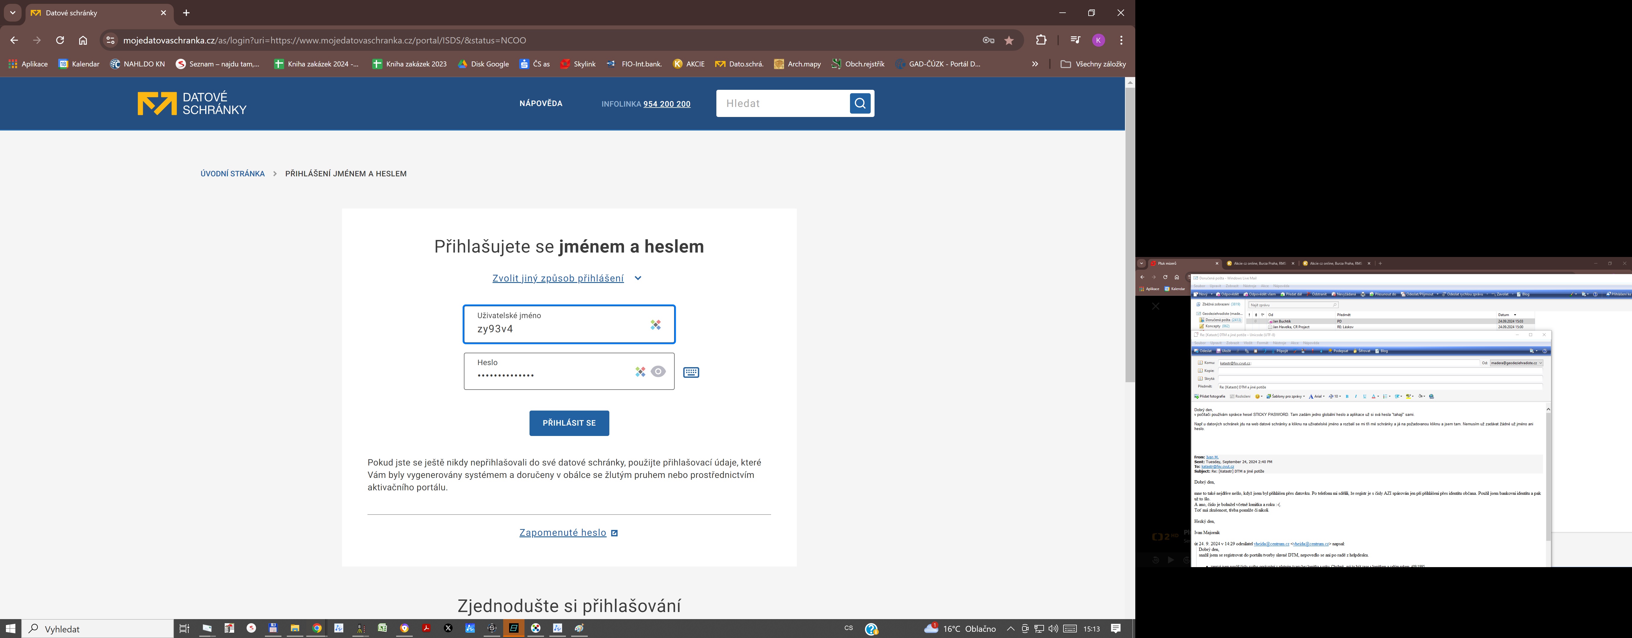Open the virtual keyboard icon beside password
The image size is (1632, 638).
[691, 372]
